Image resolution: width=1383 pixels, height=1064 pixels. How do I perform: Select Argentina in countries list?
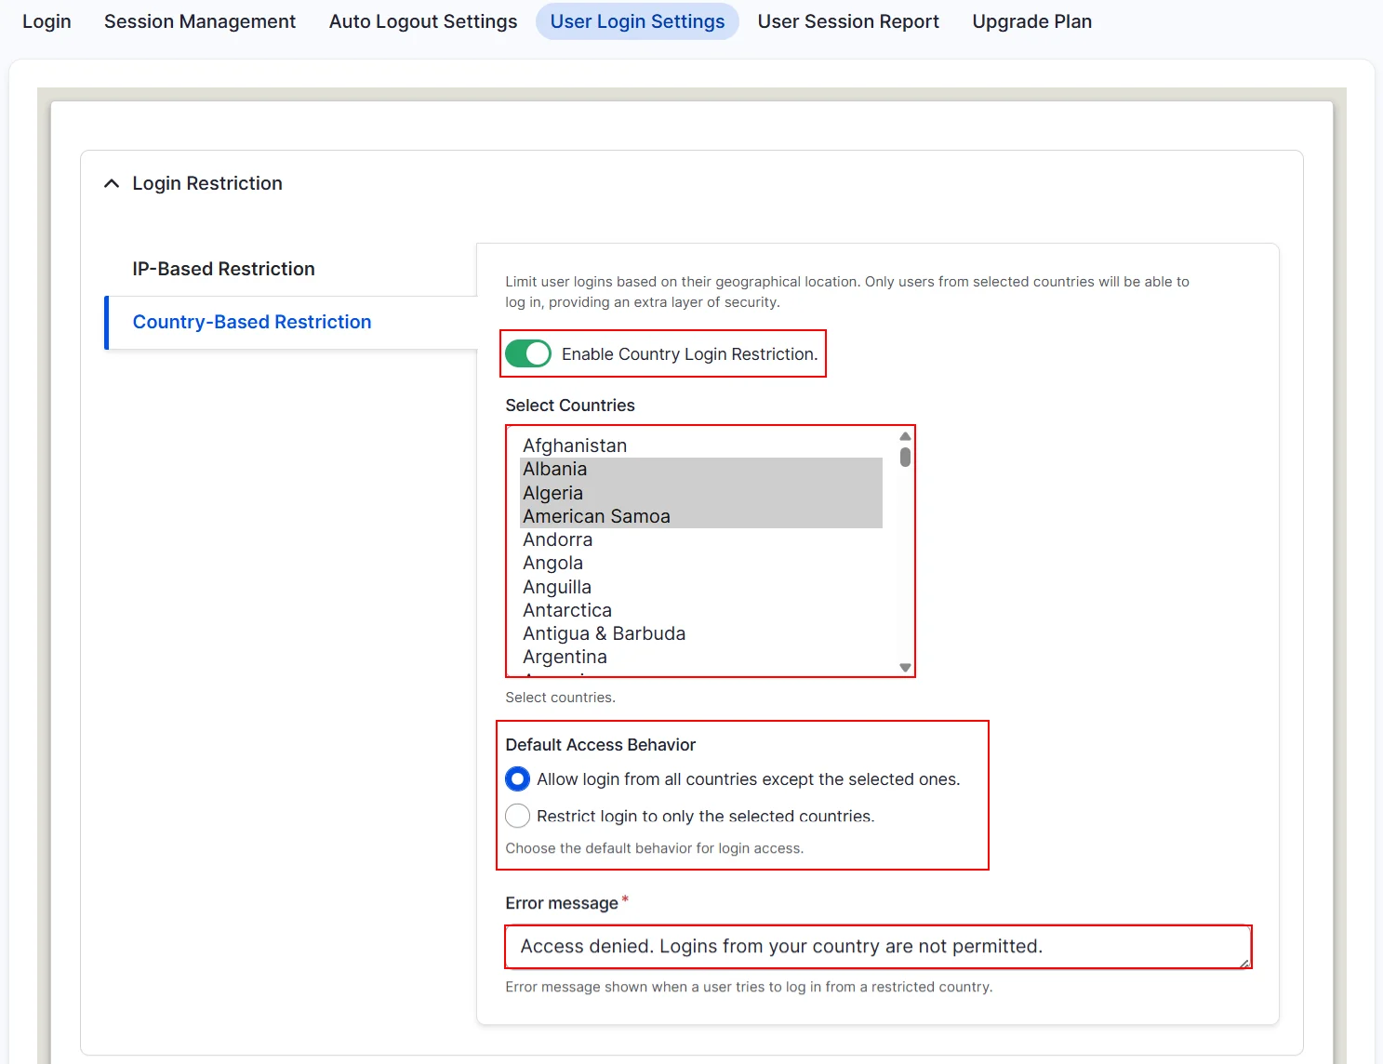(x=701, y=657)
